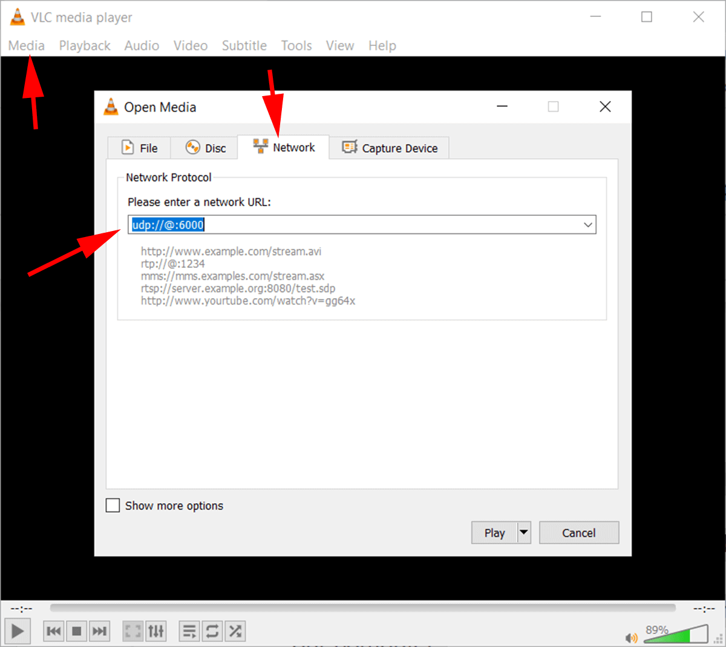
Task: Click the 'Network Protocol' group label
Action: (x=169, y=177)
